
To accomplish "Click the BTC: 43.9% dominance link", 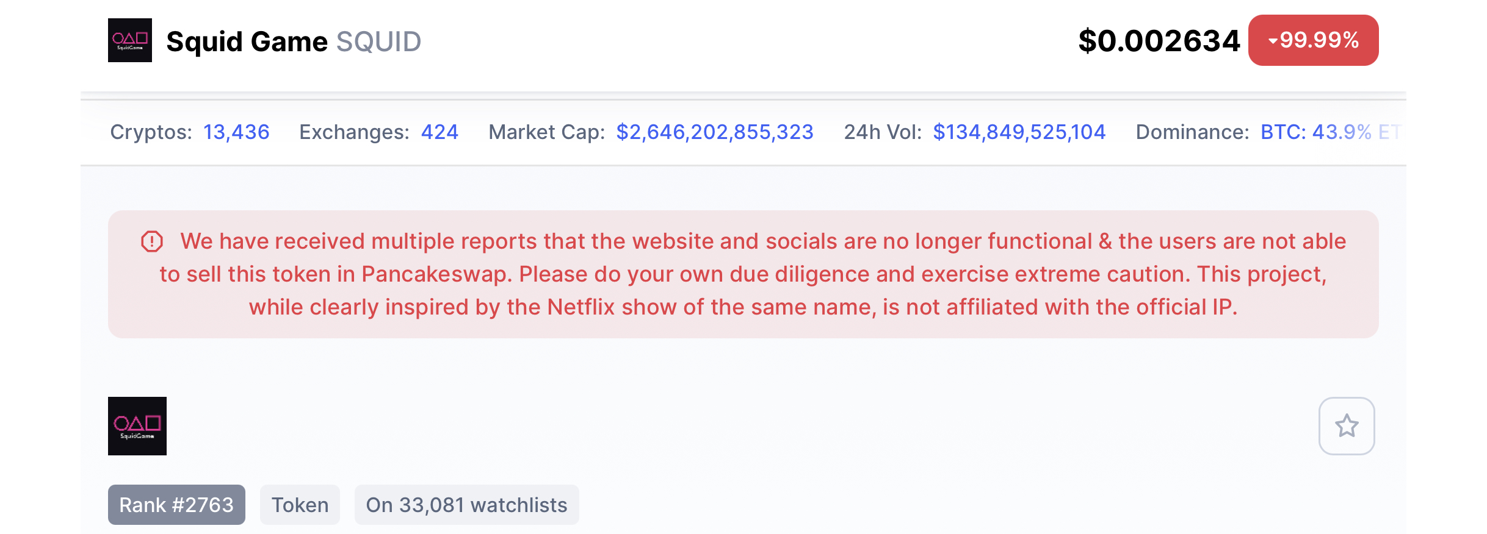I will [x=1316, y=132].
